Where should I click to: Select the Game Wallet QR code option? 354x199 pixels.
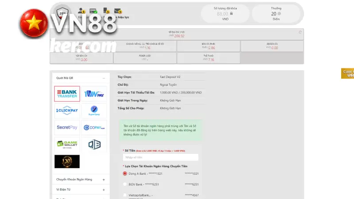pos(67,145)
